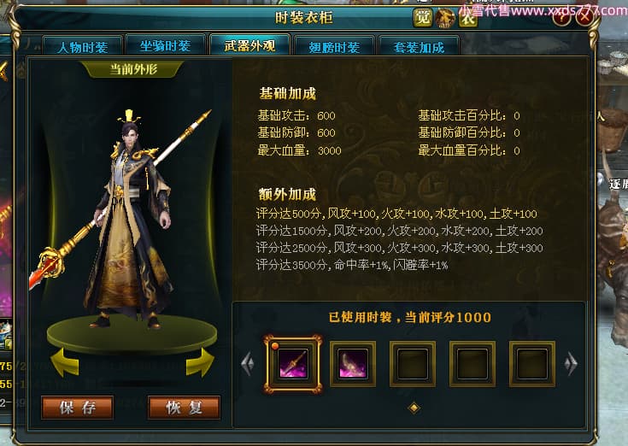Screen dimensions: 628x446
Task: Select the second purple weapon skin slot
Action: tap(353, 364)
